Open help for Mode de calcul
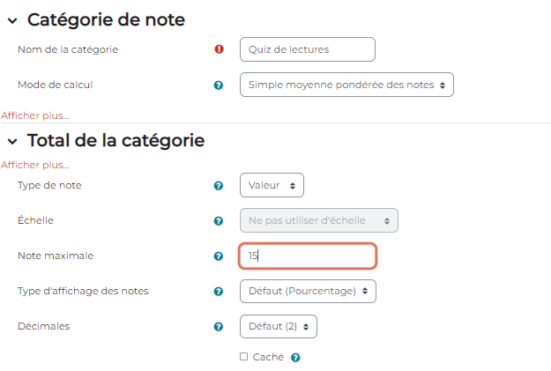The height and width of the screenshot is (371, 551). (x=219, y=85)
